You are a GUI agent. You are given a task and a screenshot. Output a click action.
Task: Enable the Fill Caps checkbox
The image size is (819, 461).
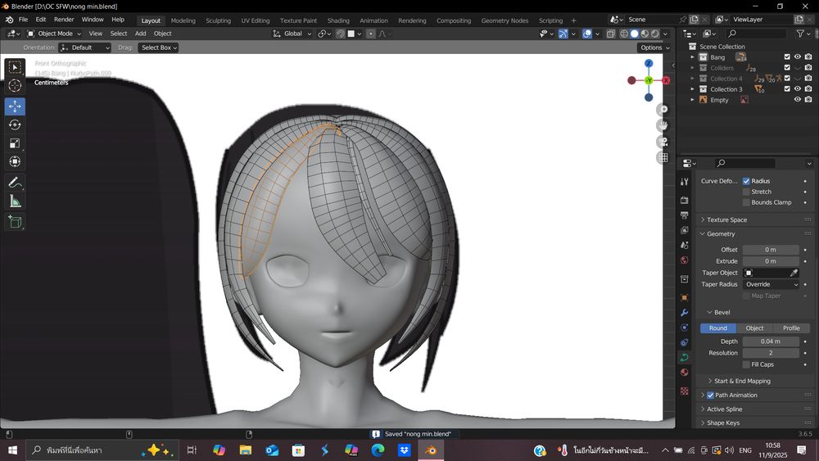point(746,364)
